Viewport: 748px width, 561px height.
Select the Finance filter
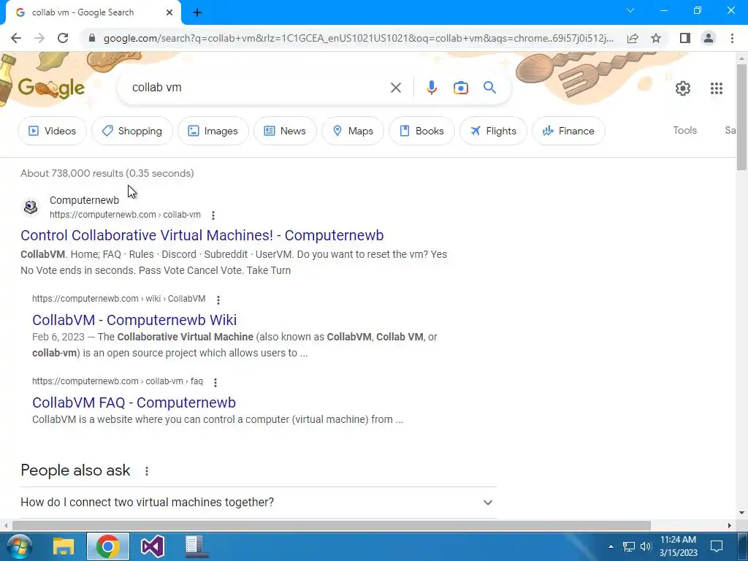click(x=568, y=131)
